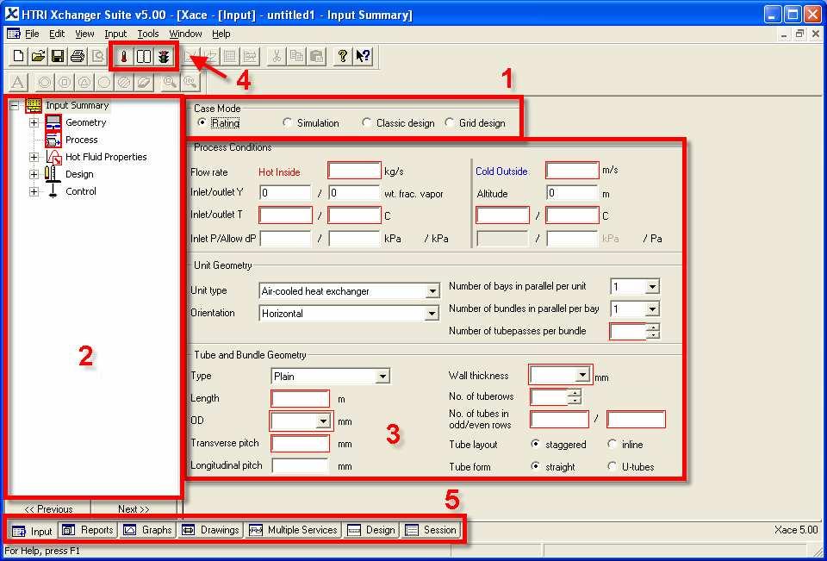Image resolution: width=827 pixels, height=561 pixels.
Task: Click the Print Preview toolbar icon
Action: (97, 56)
